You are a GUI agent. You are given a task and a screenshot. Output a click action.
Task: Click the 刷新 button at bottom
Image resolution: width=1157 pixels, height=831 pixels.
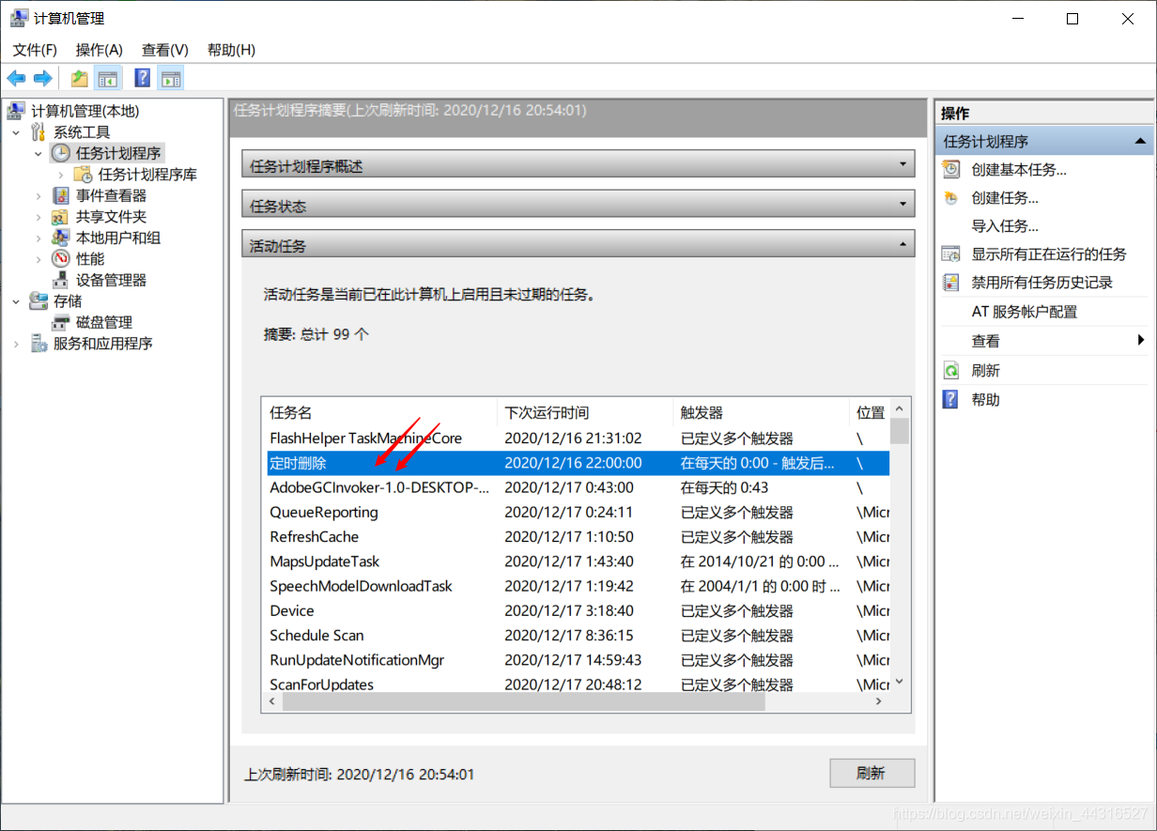[x=872, y=773]
